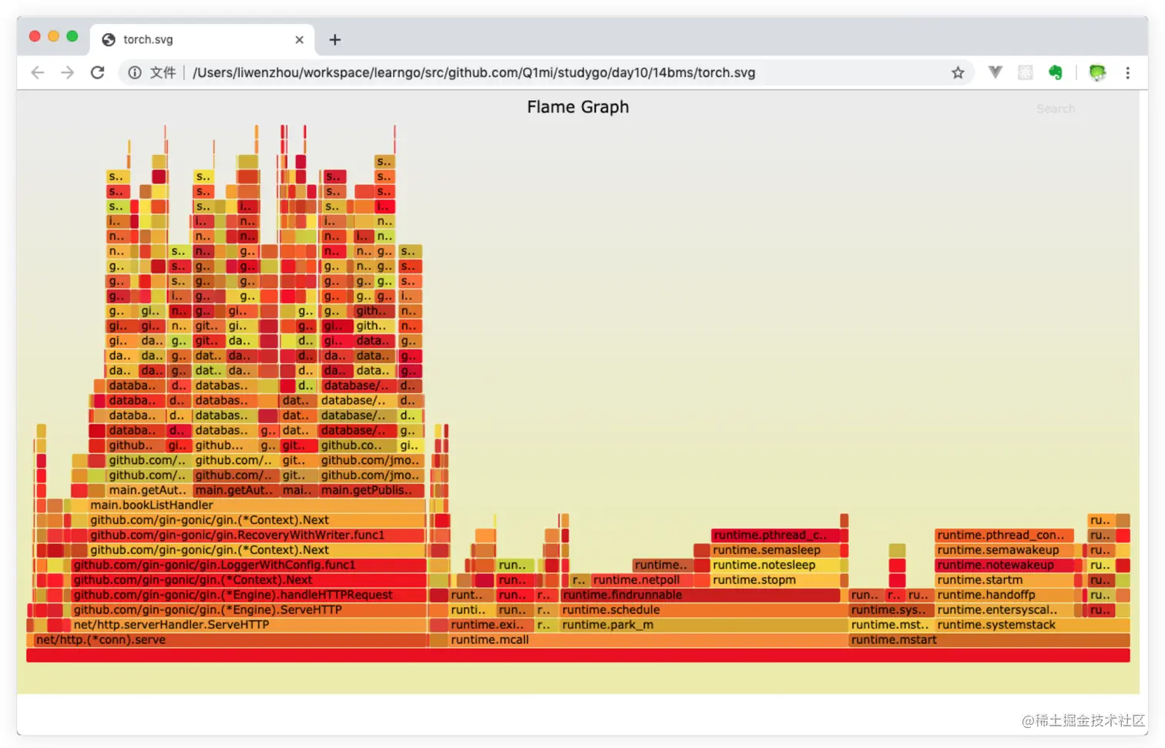The height and width of the screenshot is (748, 1165).
Task: Select the runtime.exi.. frame
Action: pos(491,625)
